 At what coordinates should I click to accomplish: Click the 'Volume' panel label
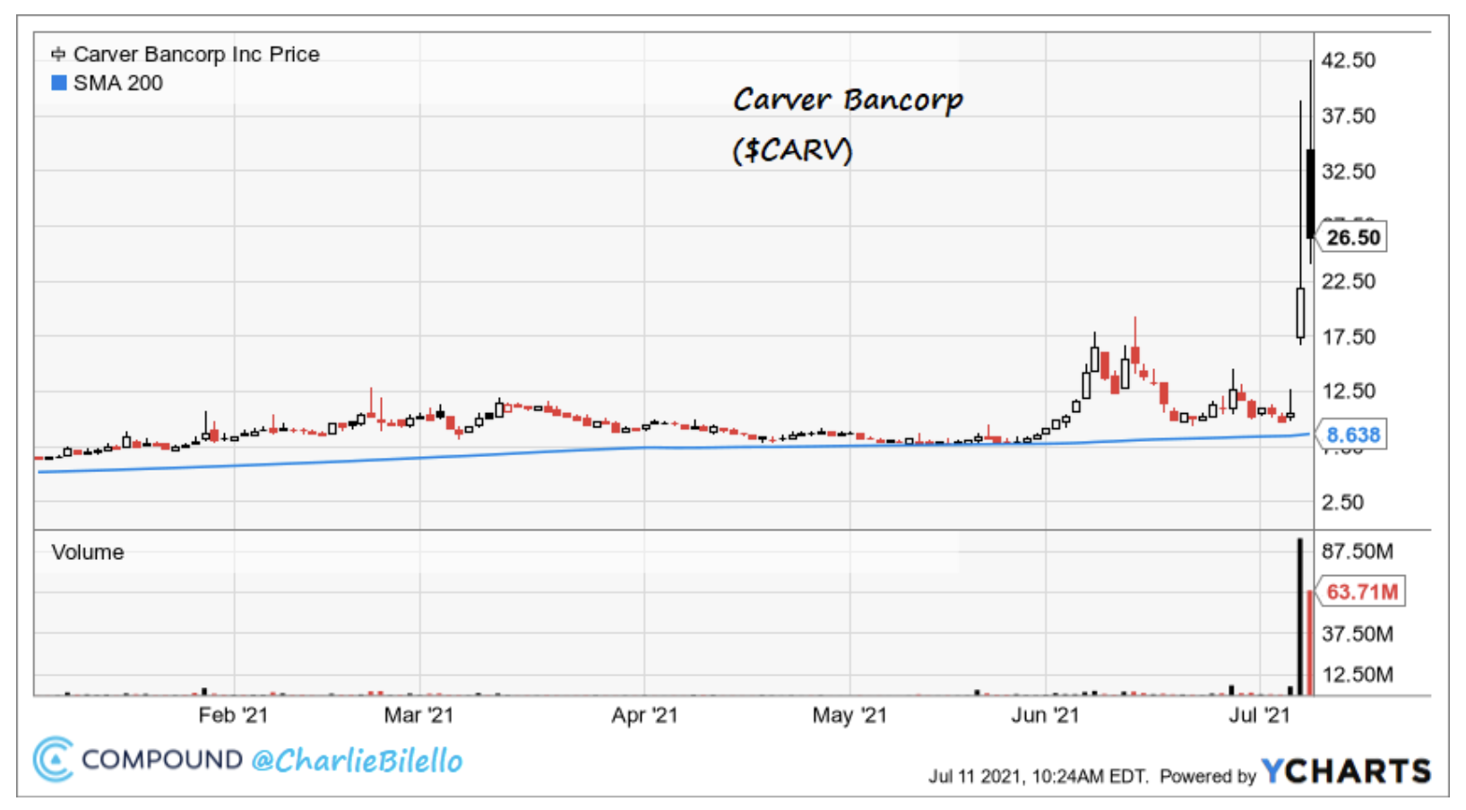click(x=88, y=552)
